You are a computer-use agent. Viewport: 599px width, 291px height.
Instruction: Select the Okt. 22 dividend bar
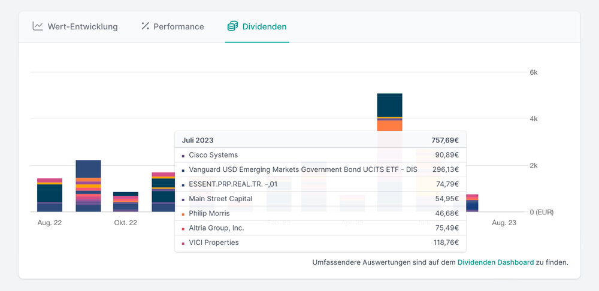click(126, 202)
